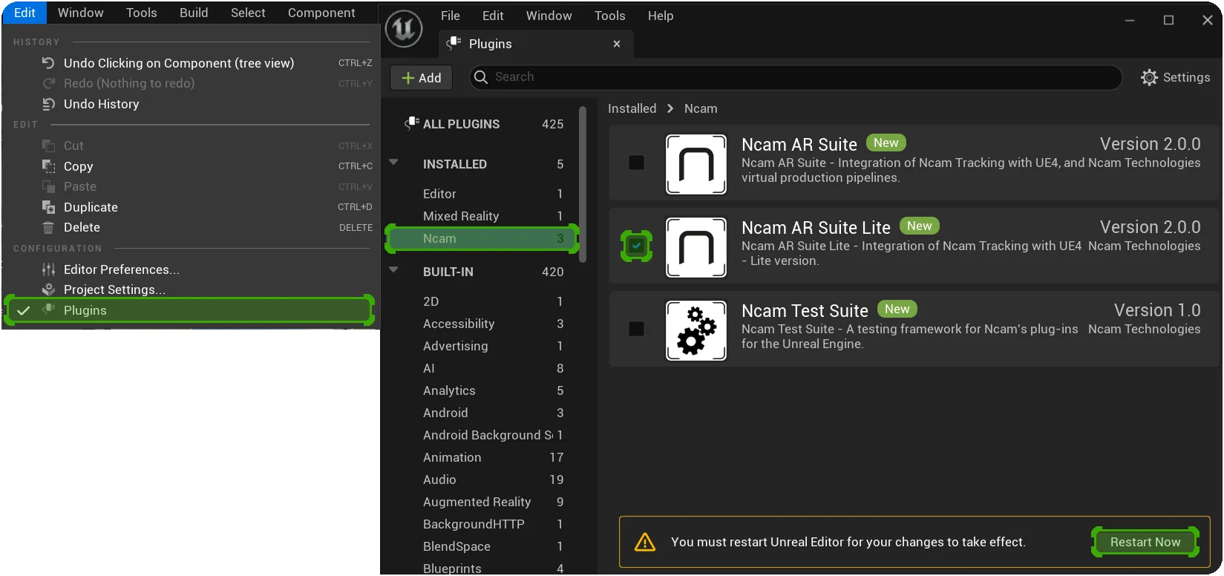1224x576 pixels.
Task: Click the Undo icon beside Undo Clicking on Component
Action: [x=49, y=63]
